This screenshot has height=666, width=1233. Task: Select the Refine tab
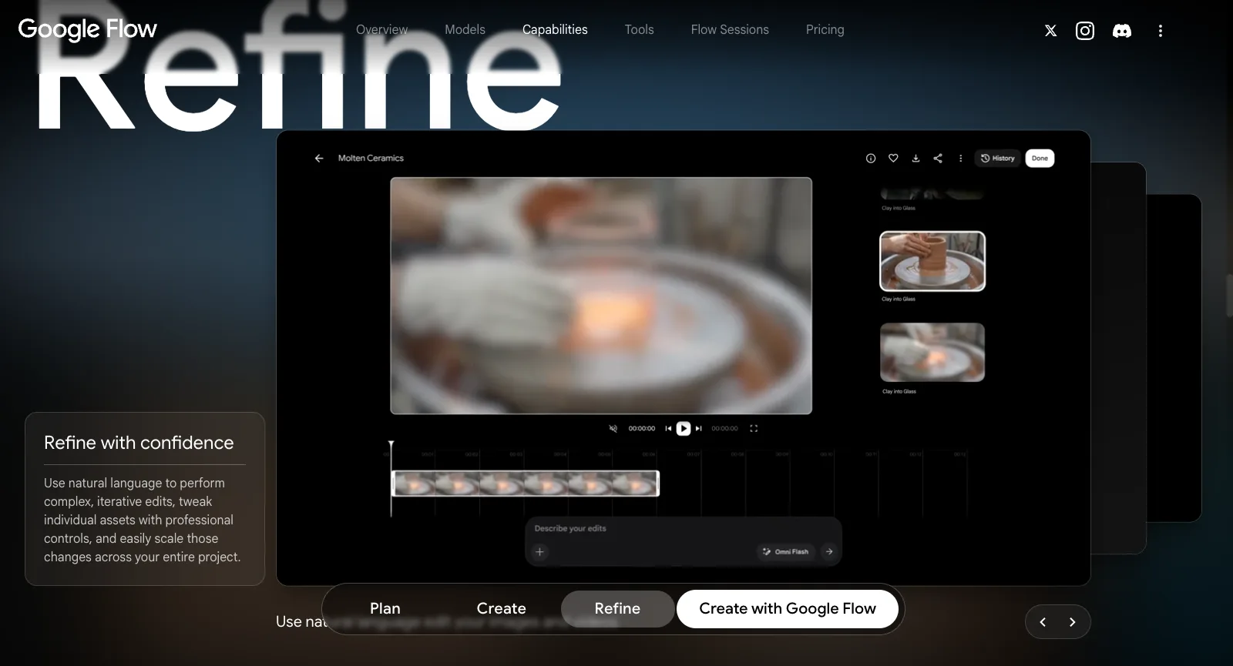pos(617,609)
